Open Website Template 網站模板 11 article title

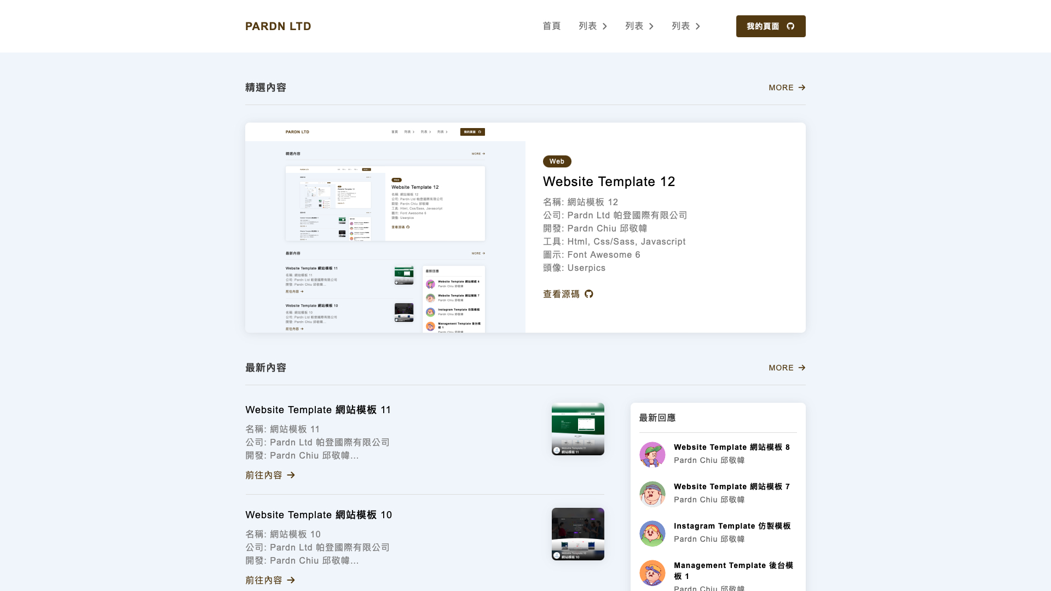[318, 410]
